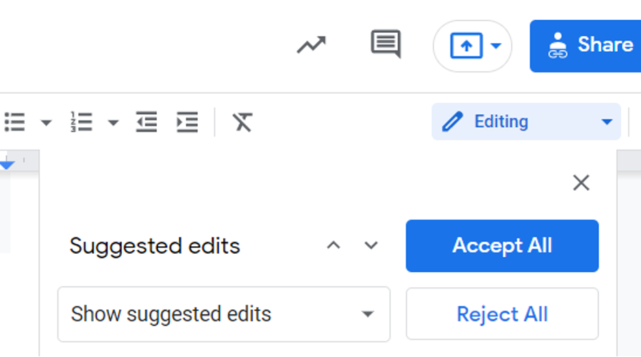Screen dimensions: 641x357
Task: Click the clear formatting icon
Action: point(242,122)
